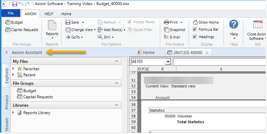This screenshot has height=134, width=267.
Task: Click the Show Home house icon
Action: 195,22
